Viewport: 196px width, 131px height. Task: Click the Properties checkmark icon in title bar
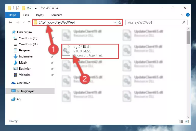pos(18,8)
